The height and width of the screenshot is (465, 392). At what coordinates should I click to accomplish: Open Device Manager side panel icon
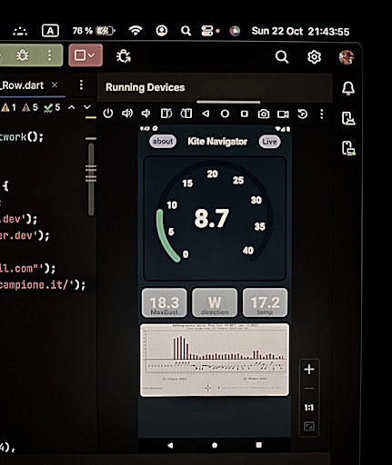pyautogui.click(x=348, y=118)
